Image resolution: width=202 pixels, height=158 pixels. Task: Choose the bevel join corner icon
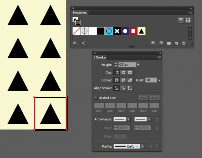click(130, 80)
